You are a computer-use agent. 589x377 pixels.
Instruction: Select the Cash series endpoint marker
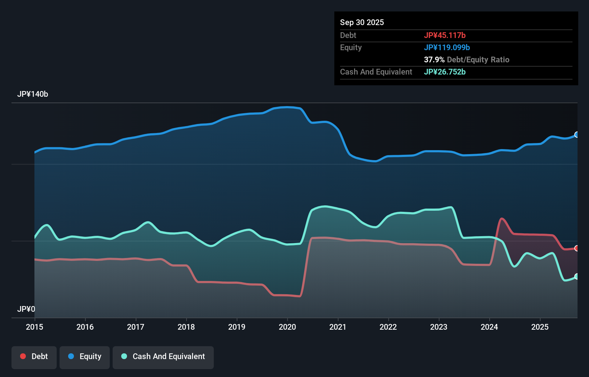[x=576, y=276]
